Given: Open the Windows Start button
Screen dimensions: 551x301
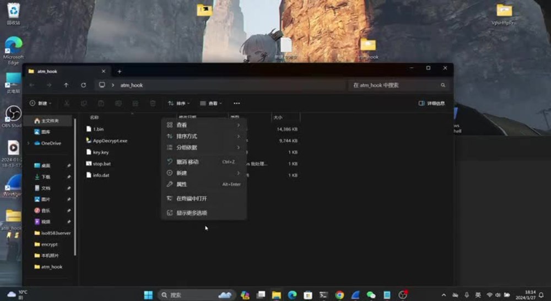Looking at the screenshot, I should (148, 295).
